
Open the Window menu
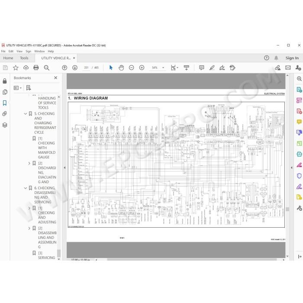point(39,51)
